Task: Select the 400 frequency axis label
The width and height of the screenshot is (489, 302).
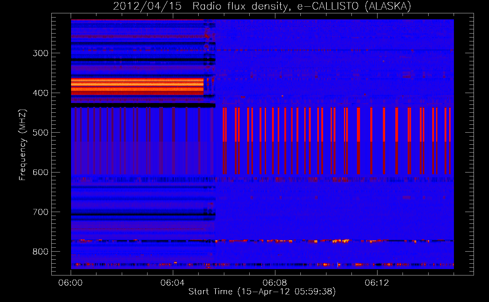Action: pos(40,93)
